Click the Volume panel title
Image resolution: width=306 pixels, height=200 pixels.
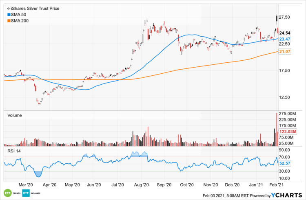pyautogui.click(x=14, y=115)
